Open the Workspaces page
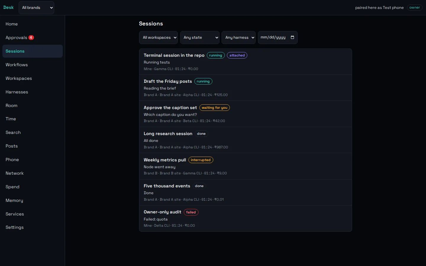 click(33, 78)
